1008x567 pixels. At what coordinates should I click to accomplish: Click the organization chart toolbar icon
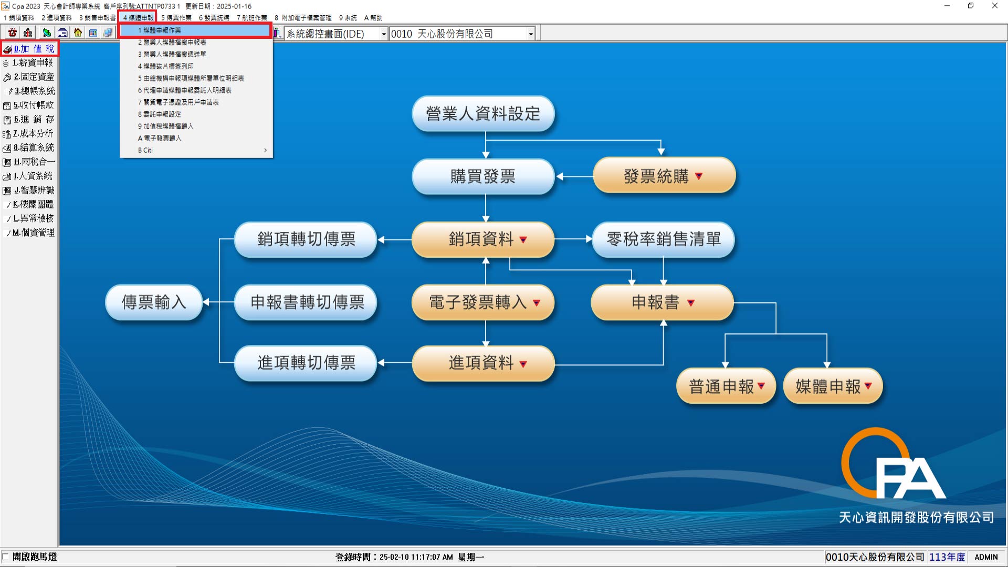tap(28, 33)
